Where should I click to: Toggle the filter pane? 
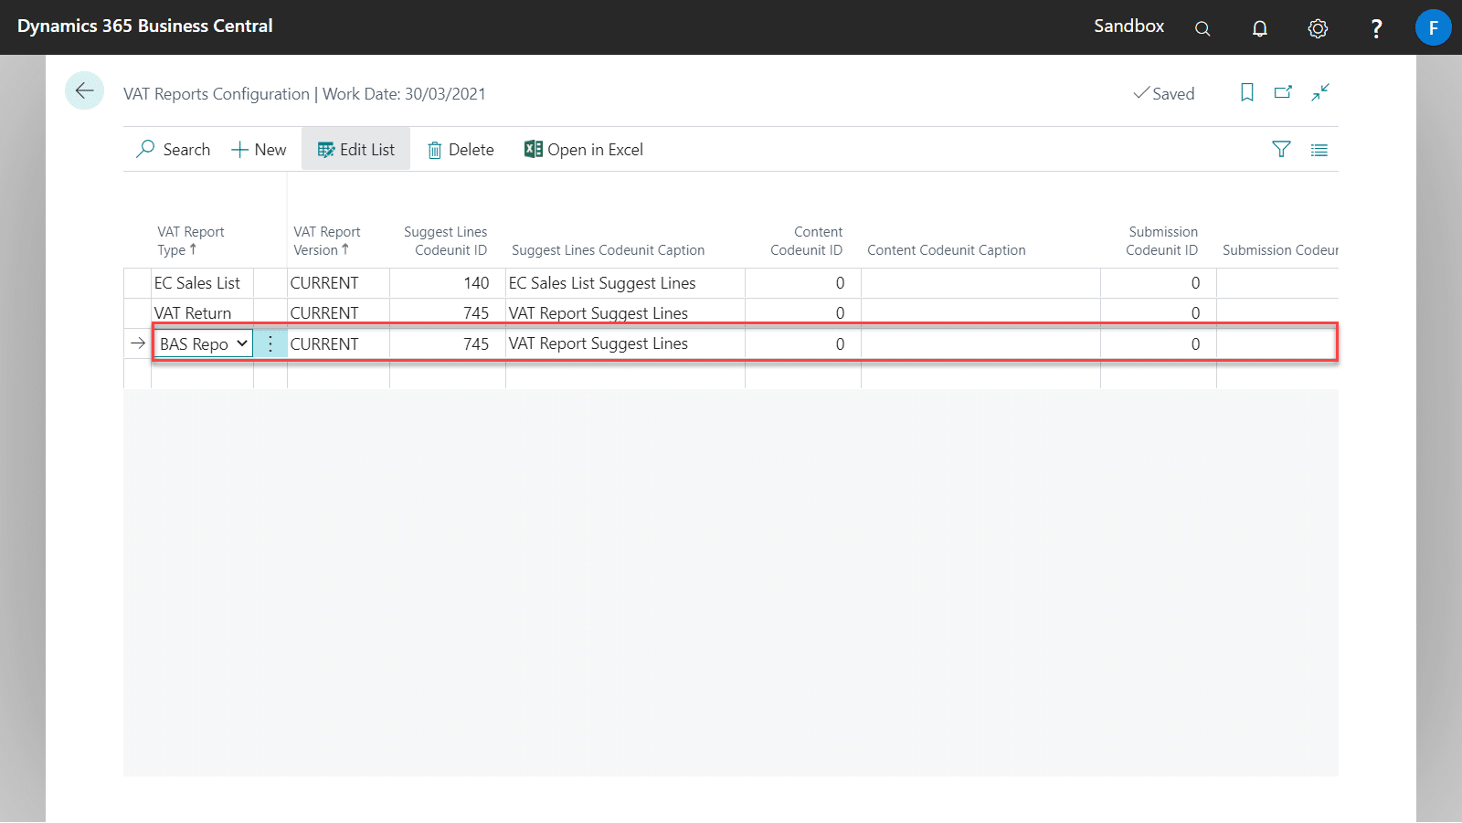click(1281, 150)
